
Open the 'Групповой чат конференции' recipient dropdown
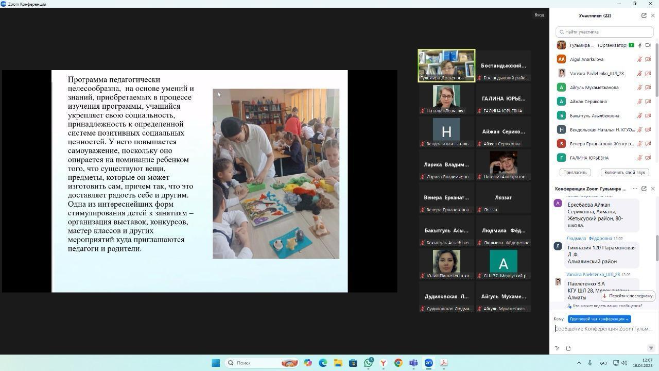point(599,319)
